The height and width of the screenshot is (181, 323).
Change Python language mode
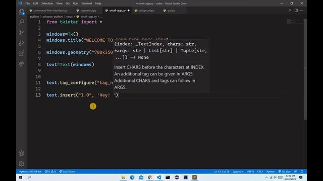[271, 171]
